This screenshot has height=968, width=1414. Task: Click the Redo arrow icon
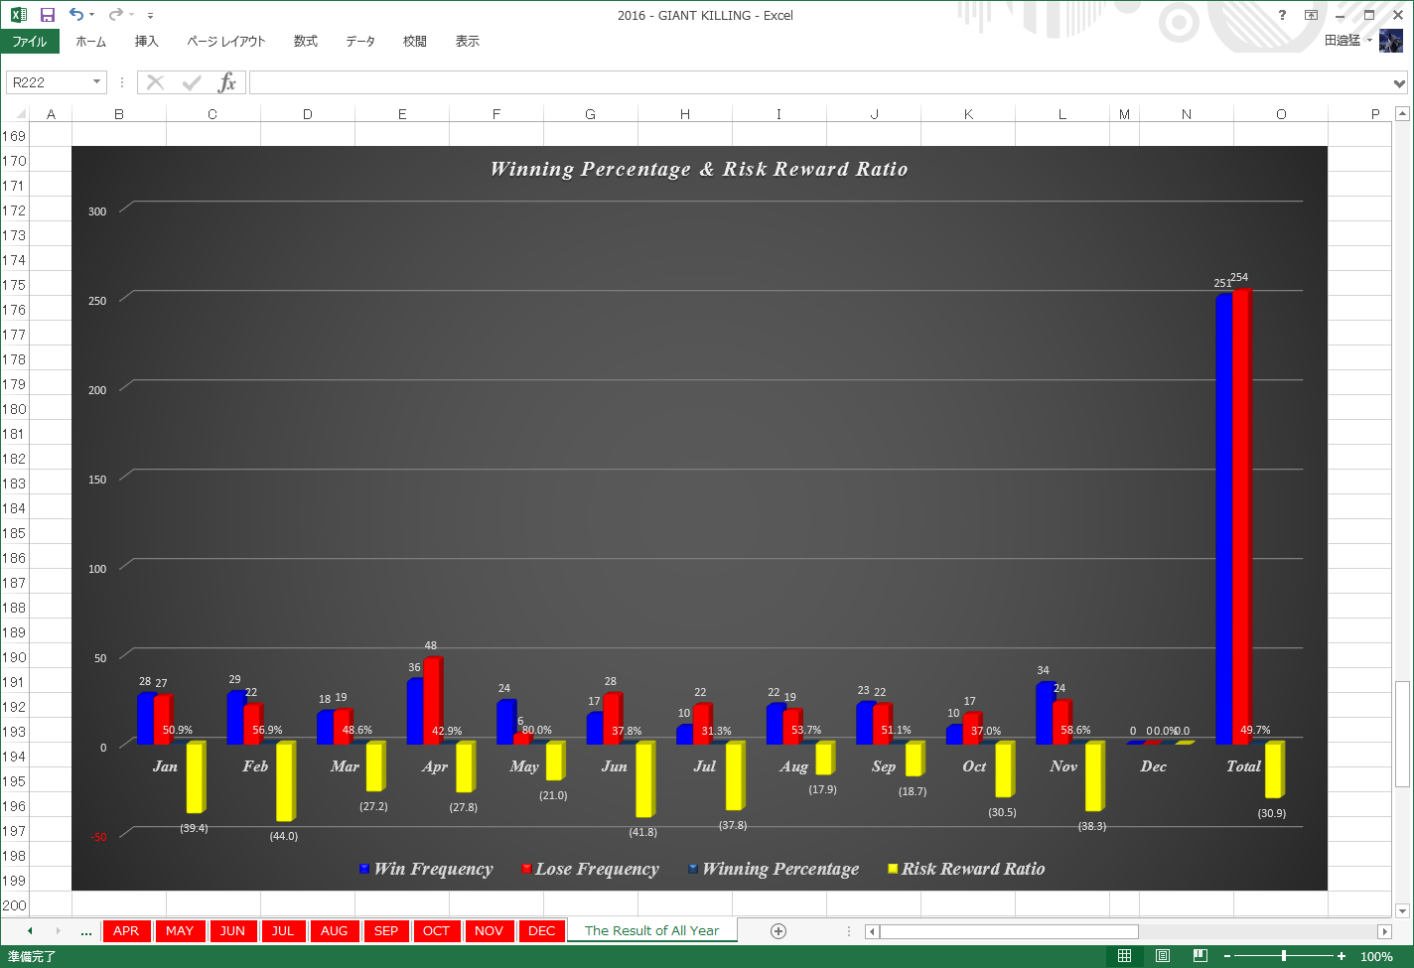(x=115, y=15)
